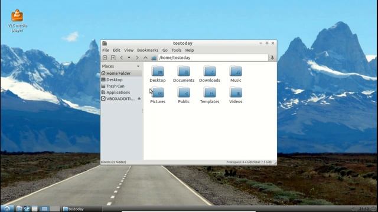Open the start menu on the taskbar
This screenshot has width=378, height=212.
(x=6, y=208)
